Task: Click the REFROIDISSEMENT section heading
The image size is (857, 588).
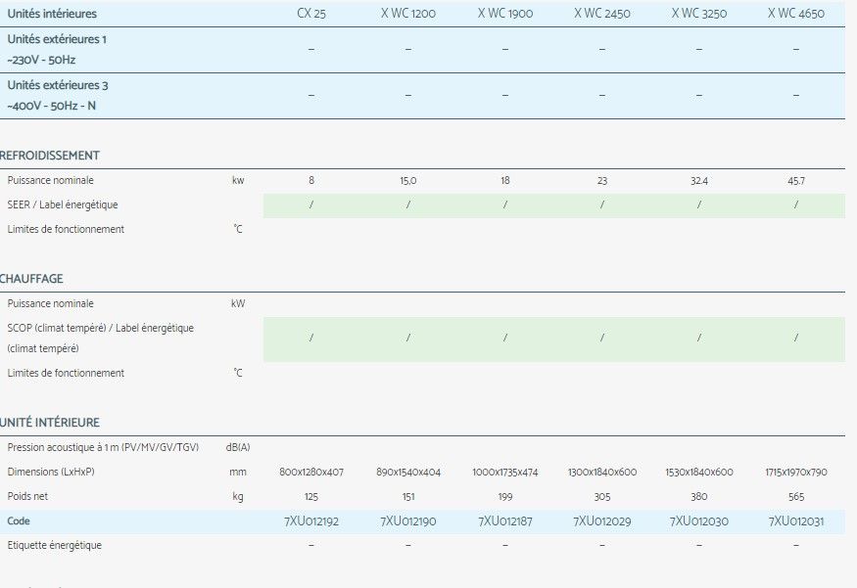Action: pos(50,156)
